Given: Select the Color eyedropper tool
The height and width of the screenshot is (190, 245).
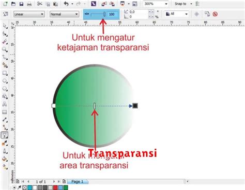Looking at the screenshot, I should 5,143.
